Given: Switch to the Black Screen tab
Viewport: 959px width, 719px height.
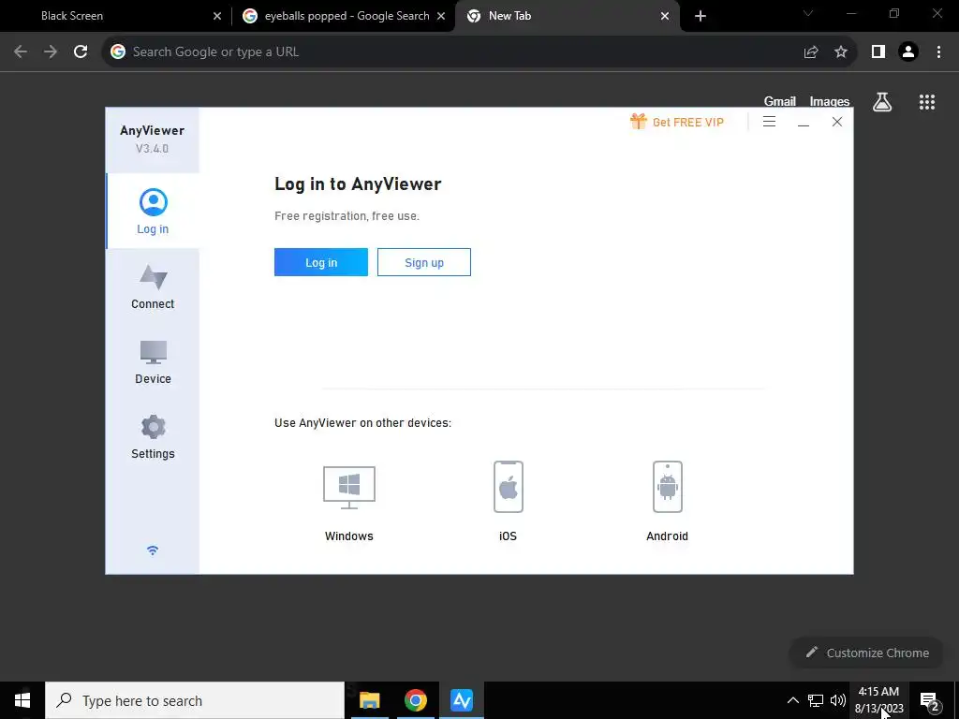Looking at the screenshot, I should point(116,16).
